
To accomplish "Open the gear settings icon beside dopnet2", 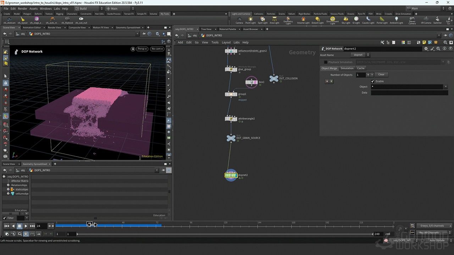I will pos(426,49).
